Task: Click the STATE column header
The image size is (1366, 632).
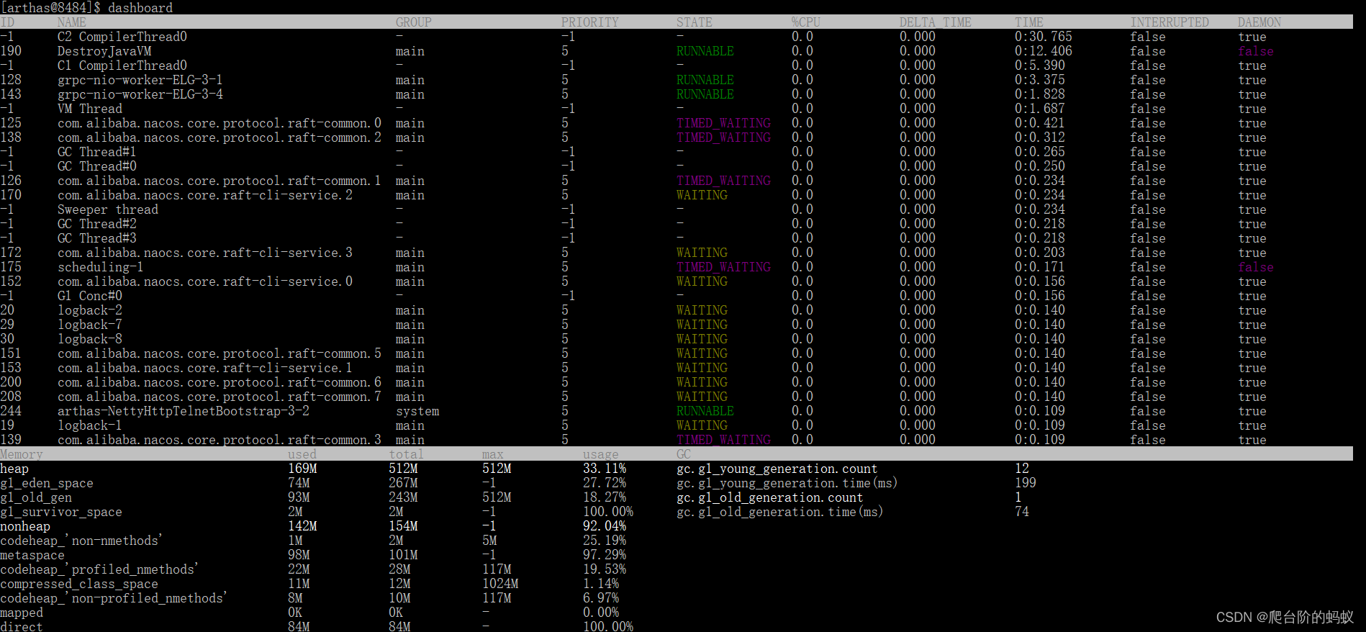Action: (x=695, y=22)
